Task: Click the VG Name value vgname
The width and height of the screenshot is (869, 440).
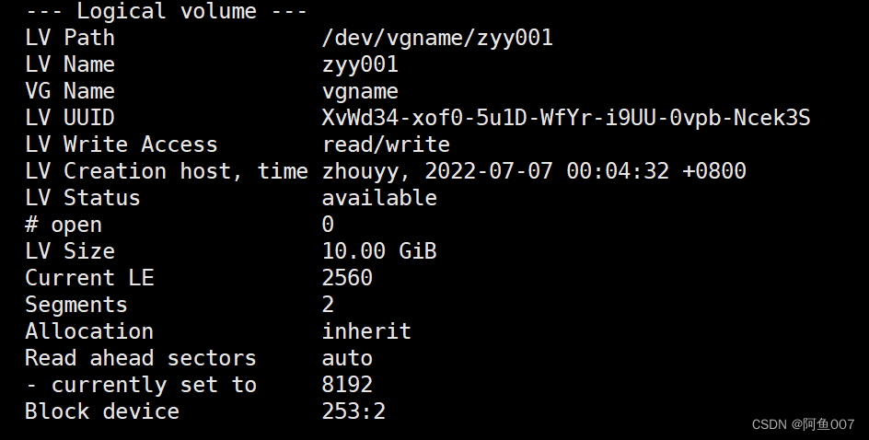Action: pos(360,91)
